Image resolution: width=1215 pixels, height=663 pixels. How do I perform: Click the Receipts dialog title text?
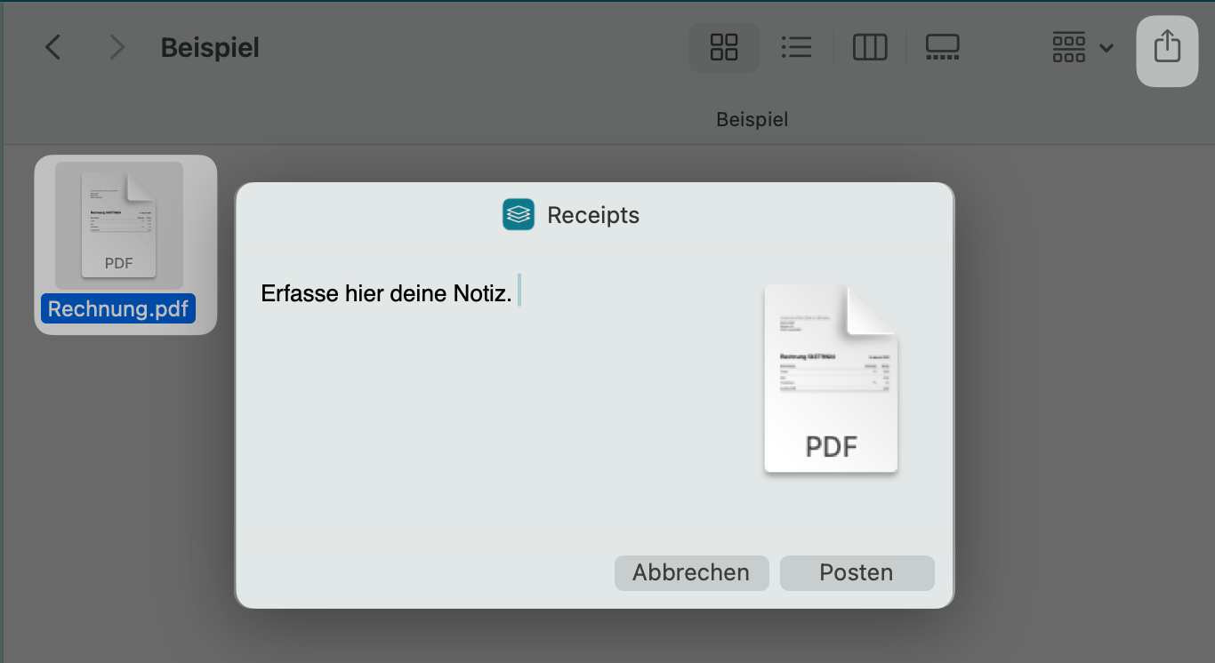click(593, 215)
